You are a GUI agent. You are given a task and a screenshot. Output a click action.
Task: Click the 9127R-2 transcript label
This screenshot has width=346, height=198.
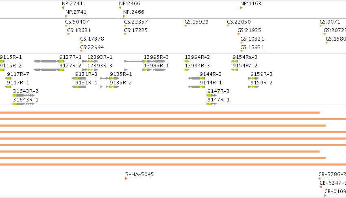pyautogui.click(x=70, y=66)
